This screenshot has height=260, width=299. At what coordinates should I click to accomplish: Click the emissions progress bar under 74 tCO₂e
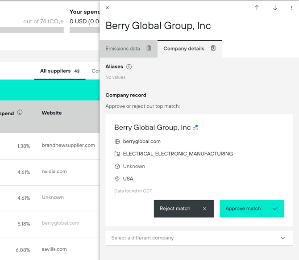coord(32,30)
